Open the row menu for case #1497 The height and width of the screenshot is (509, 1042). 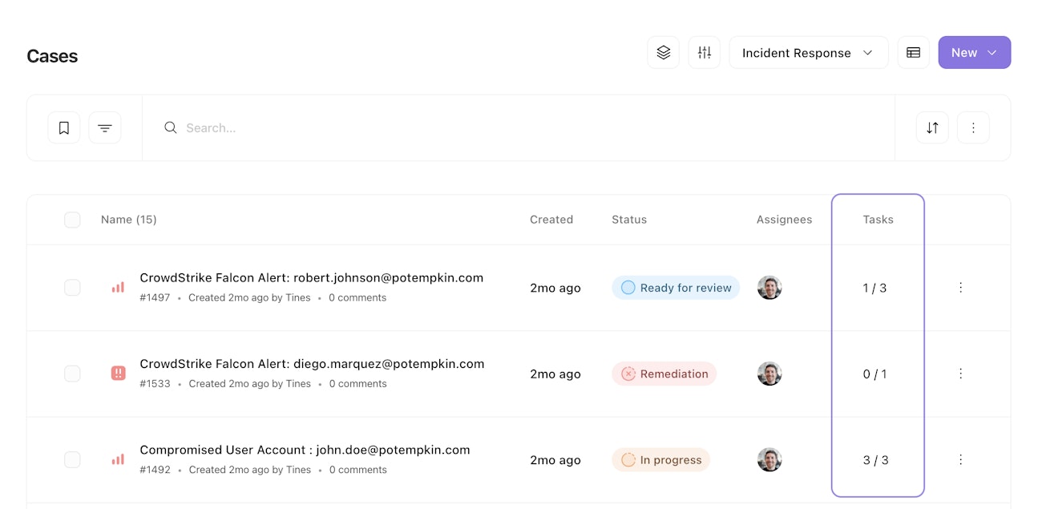[960, 288]
